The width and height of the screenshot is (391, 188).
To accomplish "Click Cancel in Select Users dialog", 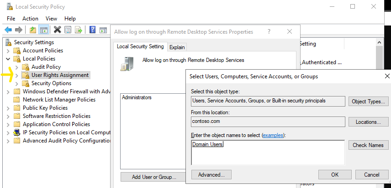I will [x=372, y=175].
